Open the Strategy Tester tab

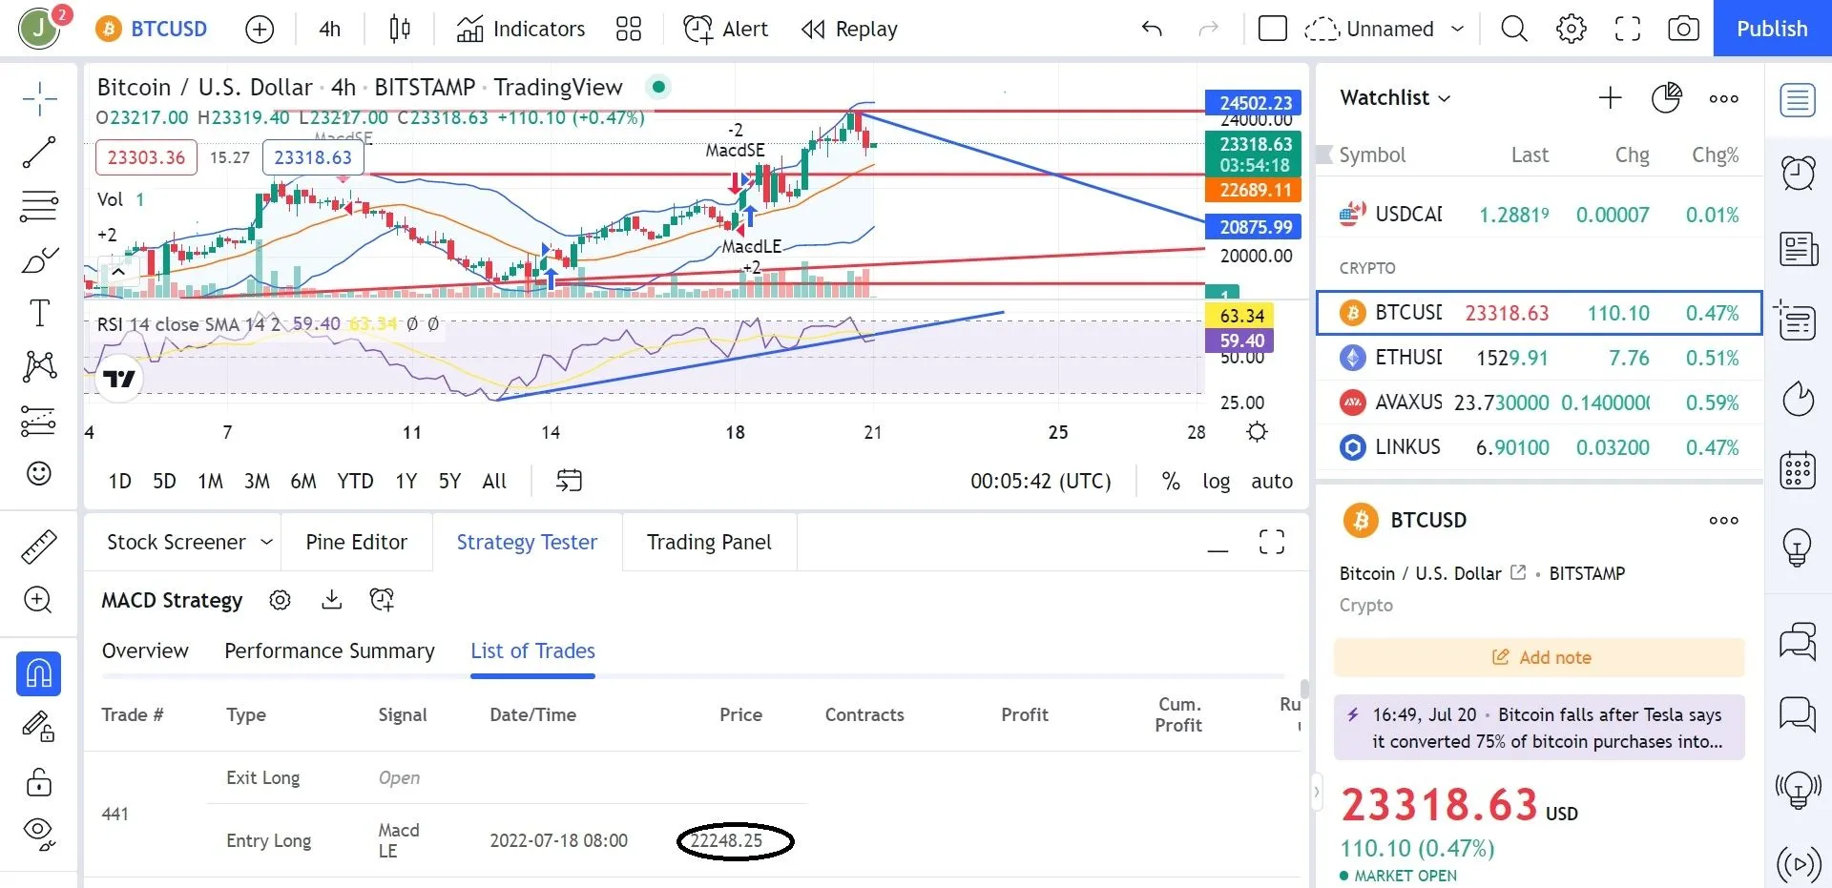click(527, 542)
